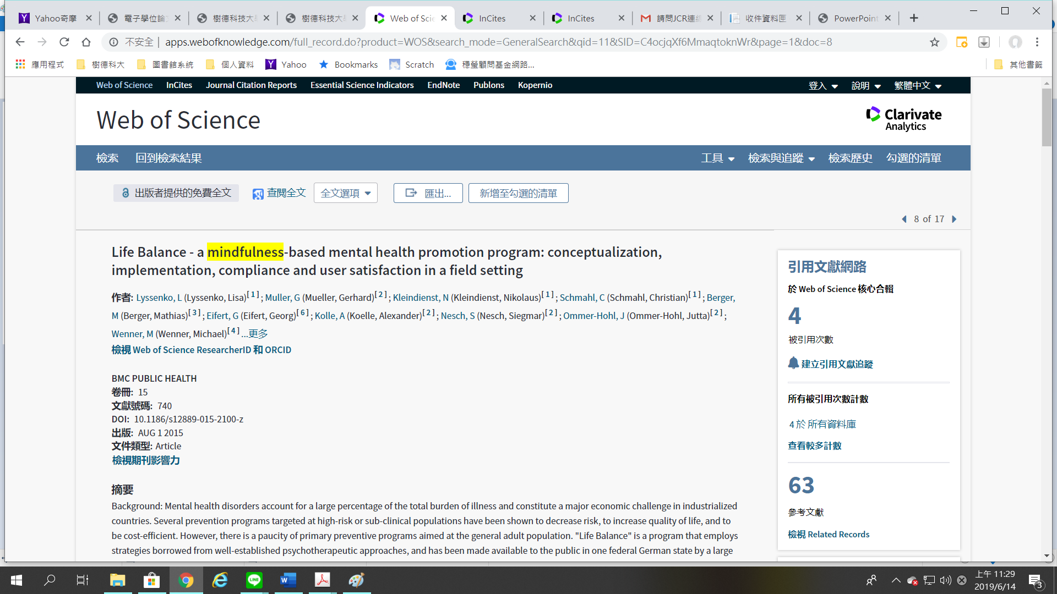Open Adobe Acrobat from the taskbar
Screen dimensions: 1057x594
323,580
